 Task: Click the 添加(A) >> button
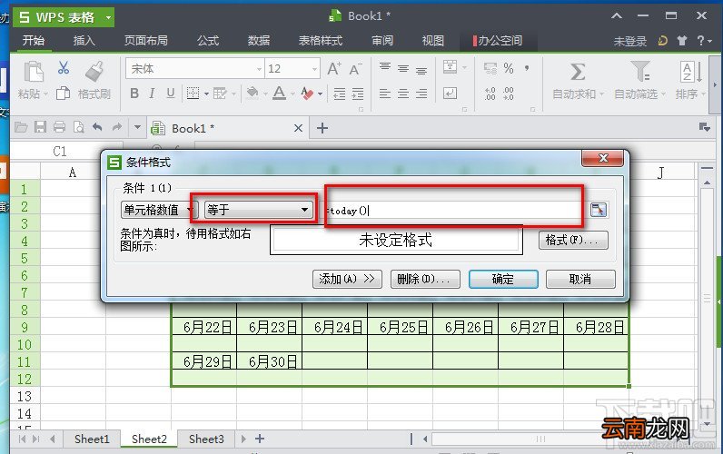pos(347,279)
